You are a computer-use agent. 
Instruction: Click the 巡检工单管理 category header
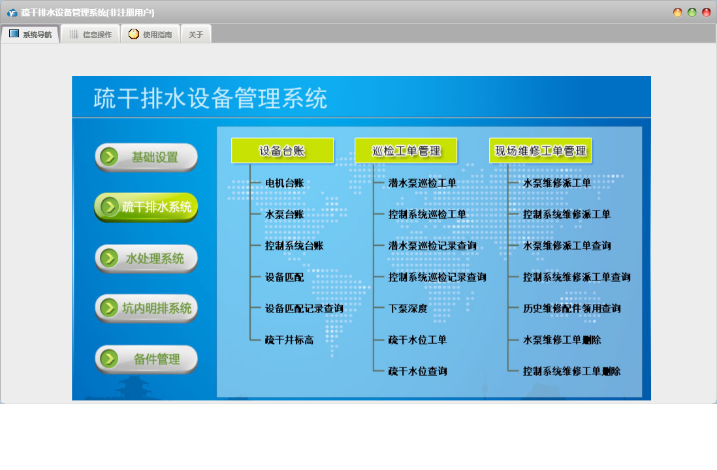click(406, 150)
